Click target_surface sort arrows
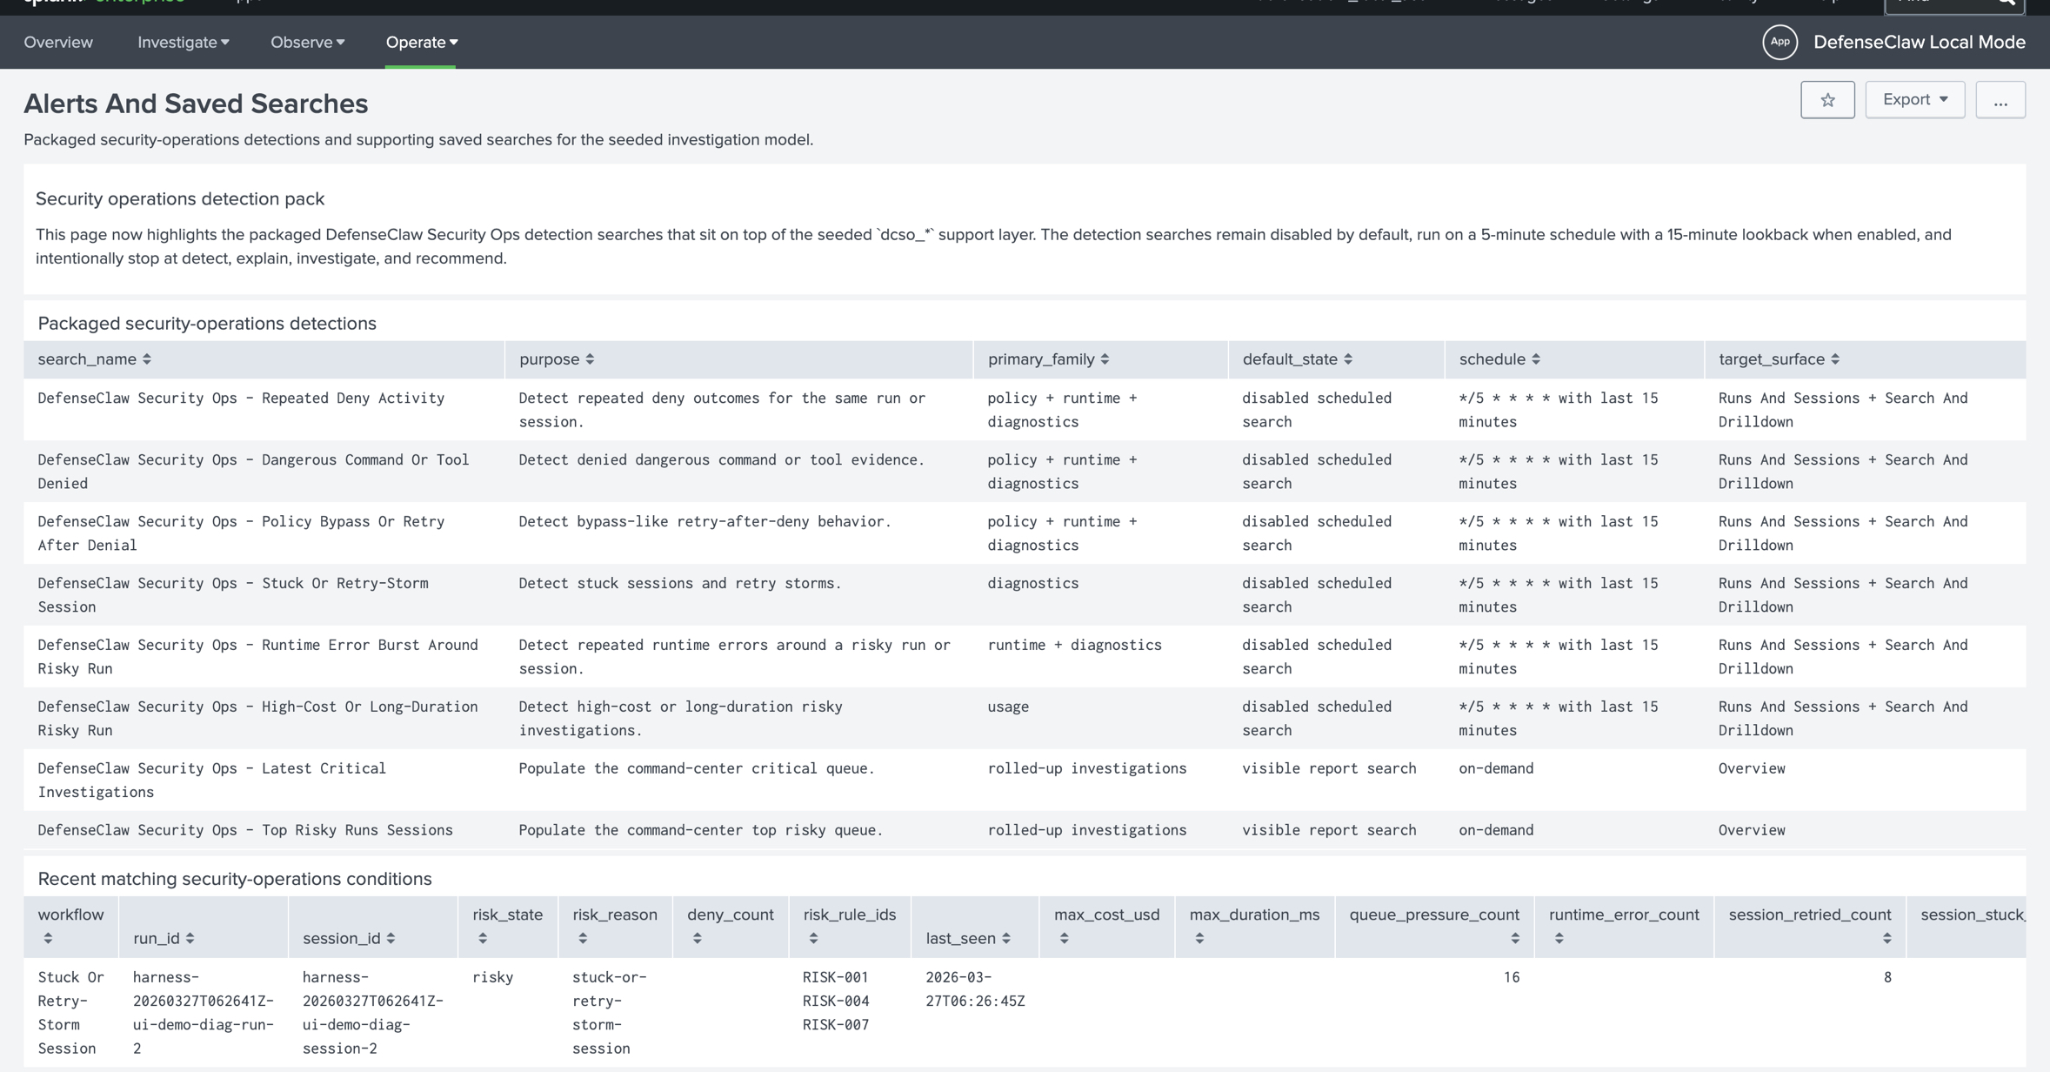The width and height of the screenshot is (2050, 1072). (x=1835, y=359)
